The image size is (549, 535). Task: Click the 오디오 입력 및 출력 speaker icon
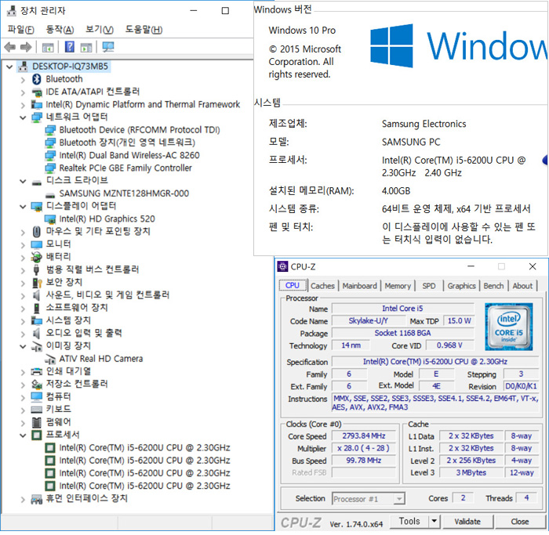36,333
